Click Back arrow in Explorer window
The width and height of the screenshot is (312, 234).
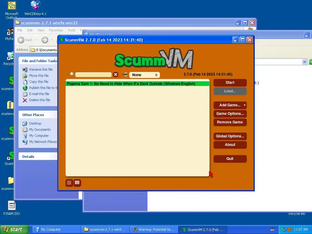21,40
